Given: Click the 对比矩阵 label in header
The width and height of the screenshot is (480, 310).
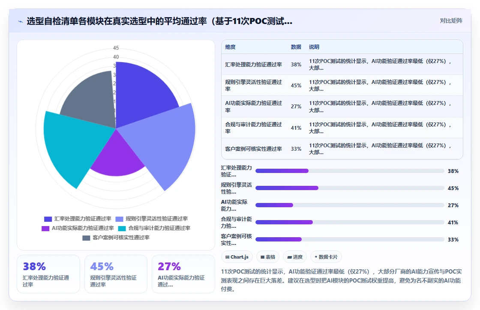Looking at the screenshot, I should [x=451, y=21].
